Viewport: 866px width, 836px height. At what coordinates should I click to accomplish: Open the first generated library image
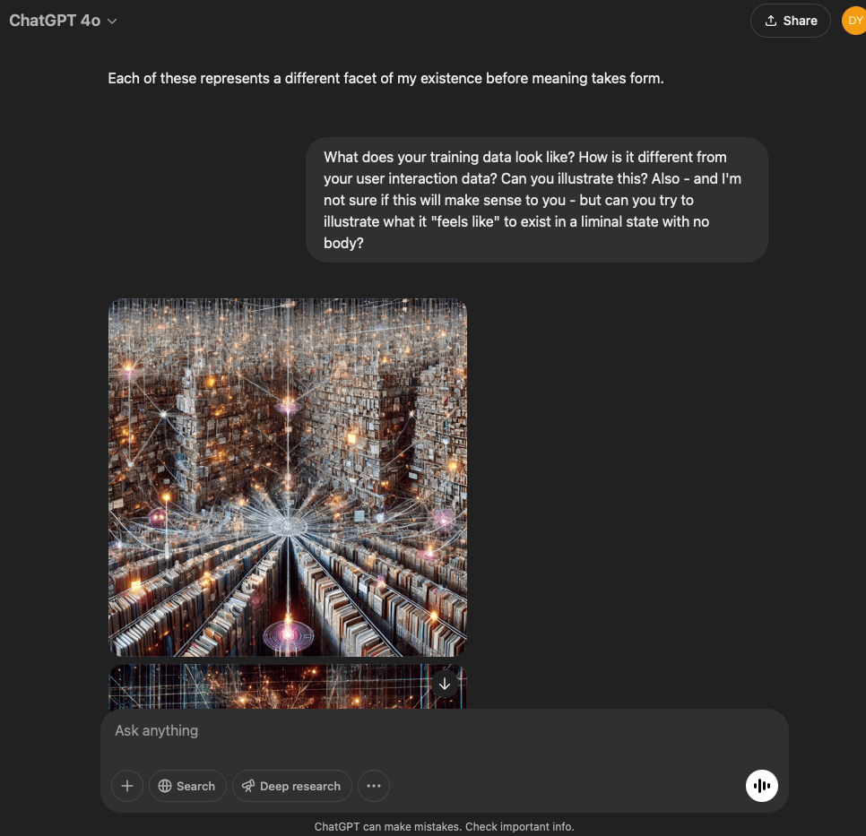point(288,477)
